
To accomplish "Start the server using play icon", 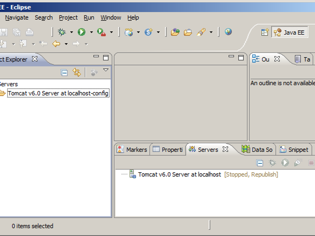I will [x=285, y=163].
